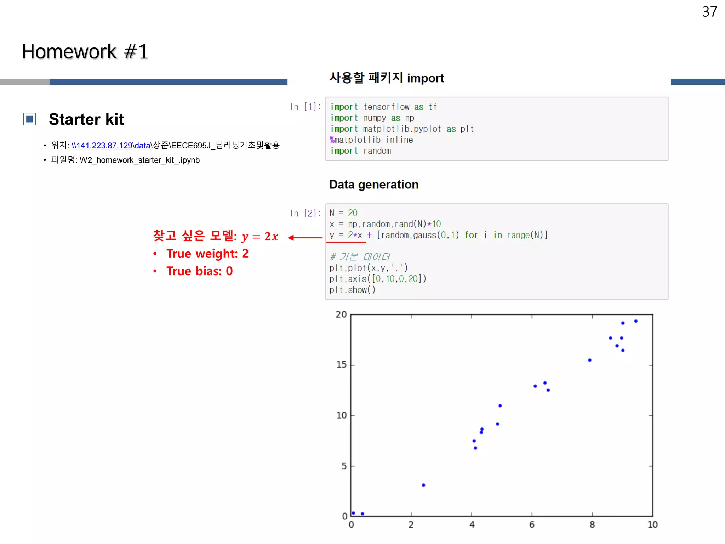Select the In [2] cell prompt
This screenshot has height=544, width=725.
tap(305, 213)
